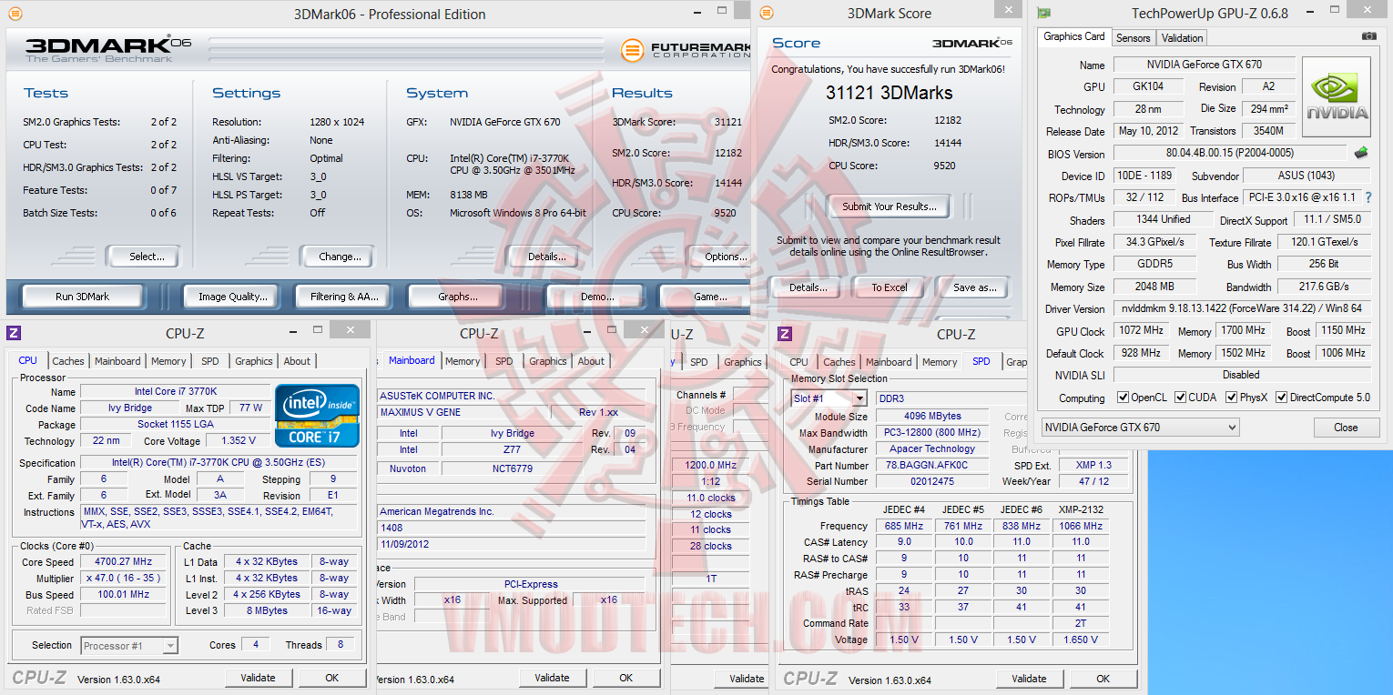1393x695 pixels.
Task: Open the Graphics tab in the CPU-Z CPU window
Action: 253,361
